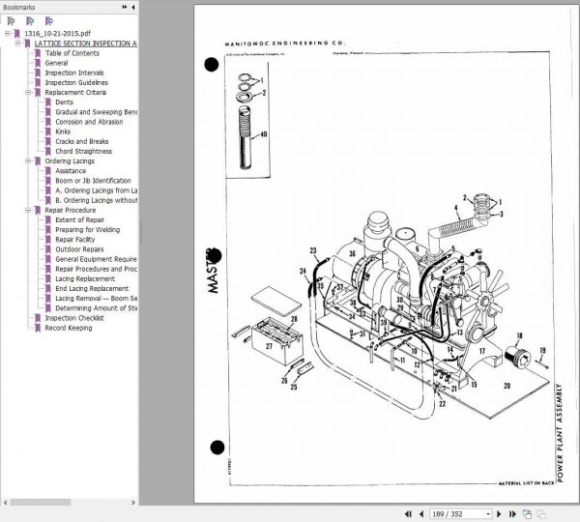Click the bookmarks scroll-left arrow
The width and height of the screenshot is (580, 522).
tap(5, 503)
